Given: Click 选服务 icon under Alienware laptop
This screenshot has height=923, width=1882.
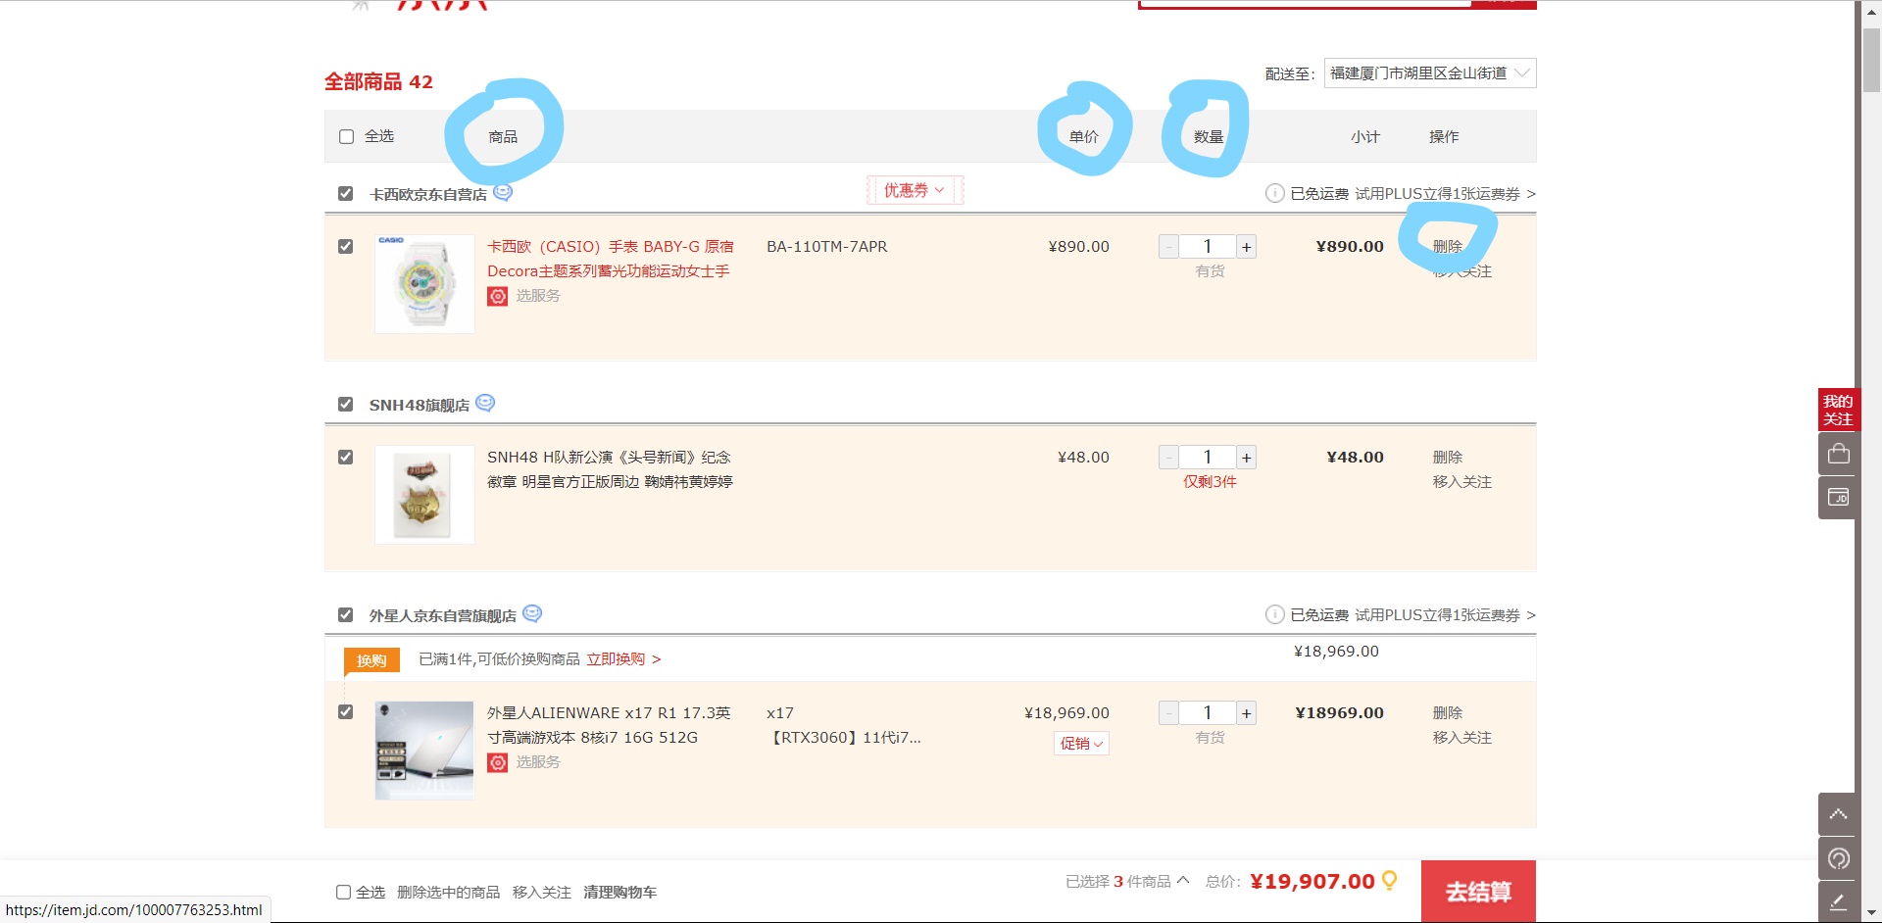Looking at the screenshot, I should (498, 762).
